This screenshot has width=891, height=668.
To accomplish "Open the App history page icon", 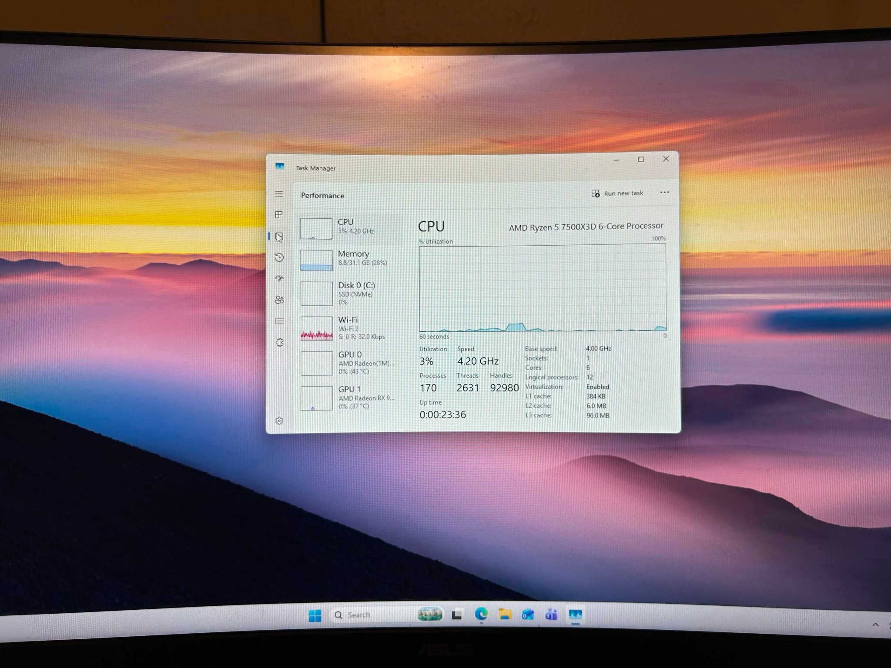I will click(279, 257).
